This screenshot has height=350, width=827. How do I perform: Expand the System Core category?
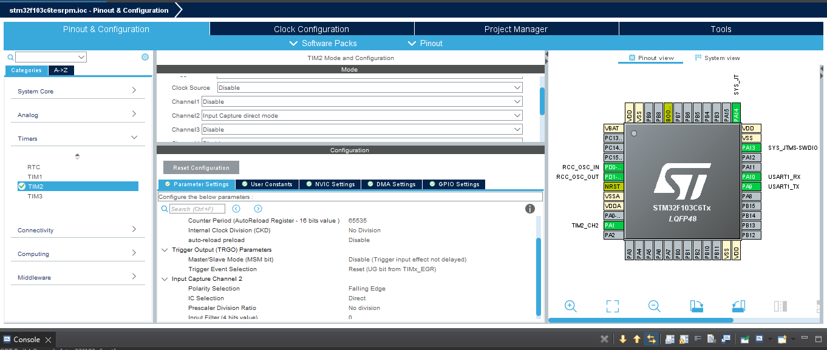pos(78,91)
